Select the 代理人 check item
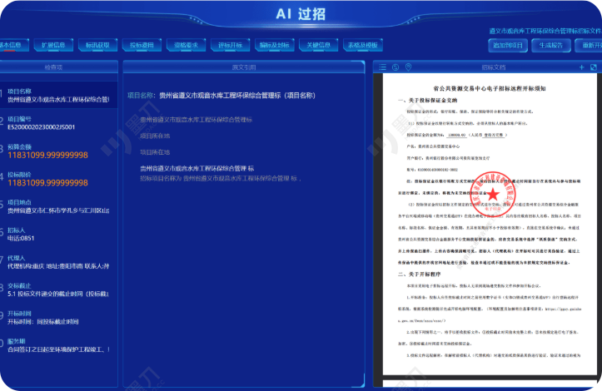602x391 pixels. pos(58,262)
